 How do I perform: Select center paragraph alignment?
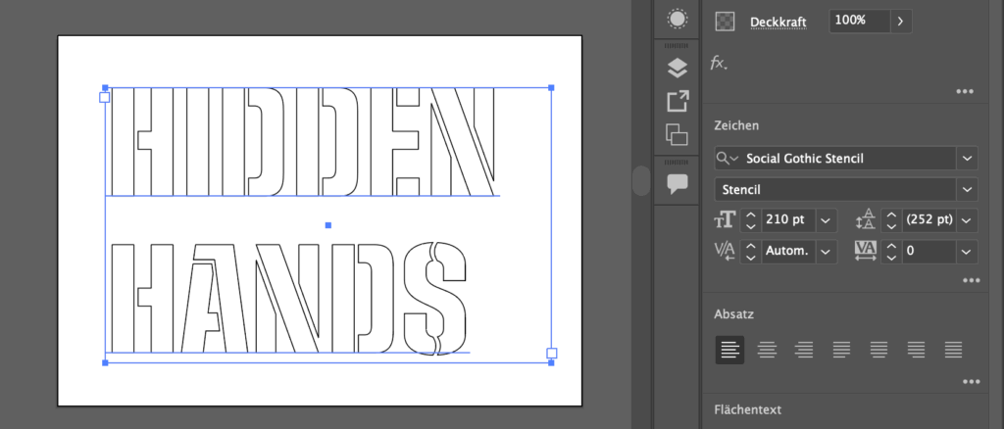767,349
